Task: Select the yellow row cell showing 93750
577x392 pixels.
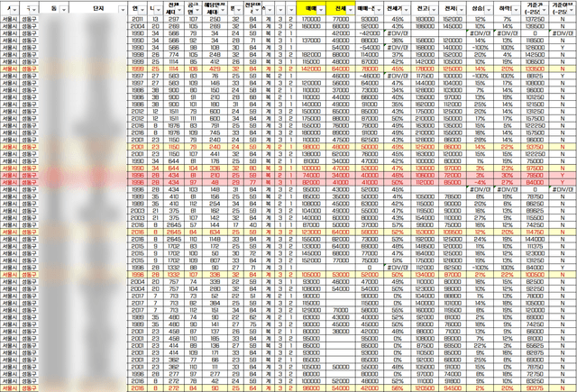Action: point(535,147)
